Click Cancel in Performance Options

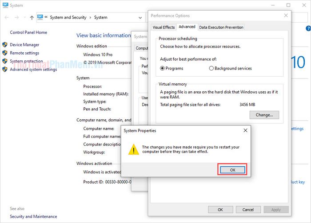(248, 210)
